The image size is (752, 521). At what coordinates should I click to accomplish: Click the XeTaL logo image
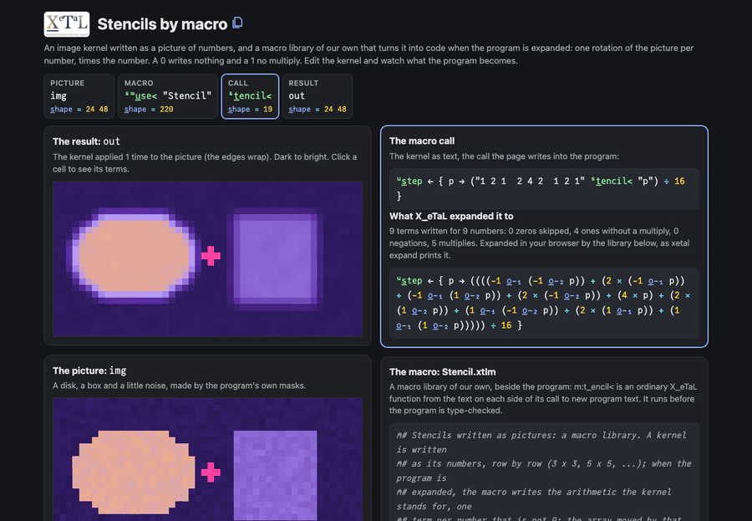point(67,24)
